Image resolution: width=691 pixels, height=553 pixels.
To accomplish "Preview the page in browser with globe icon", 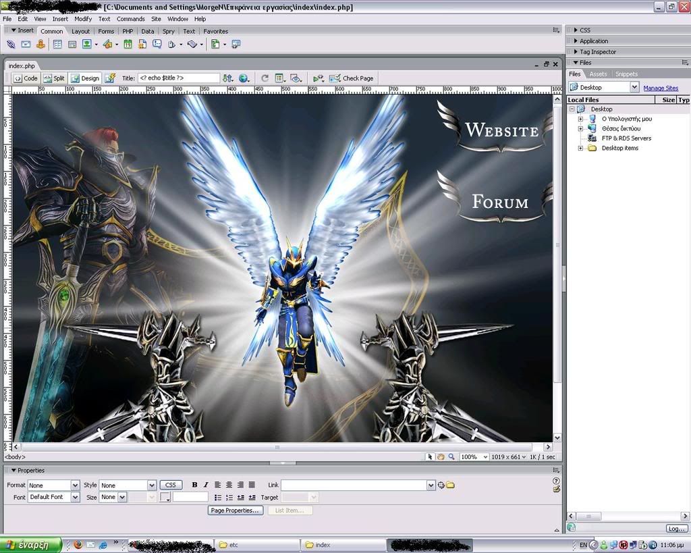I will (x=243, y=78).
